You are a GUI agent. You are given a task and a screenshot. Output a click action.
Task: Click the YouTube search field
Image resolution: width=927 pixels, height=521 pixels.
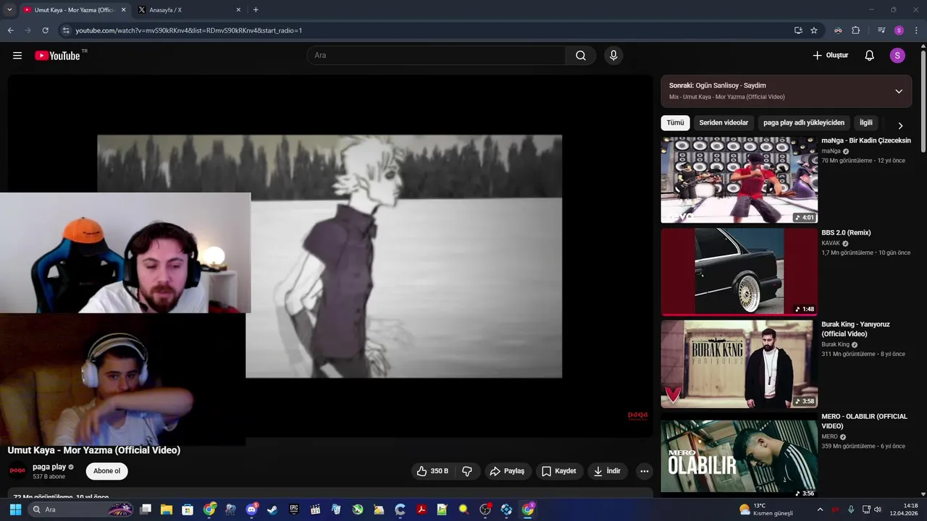click(x=437, y=56)
